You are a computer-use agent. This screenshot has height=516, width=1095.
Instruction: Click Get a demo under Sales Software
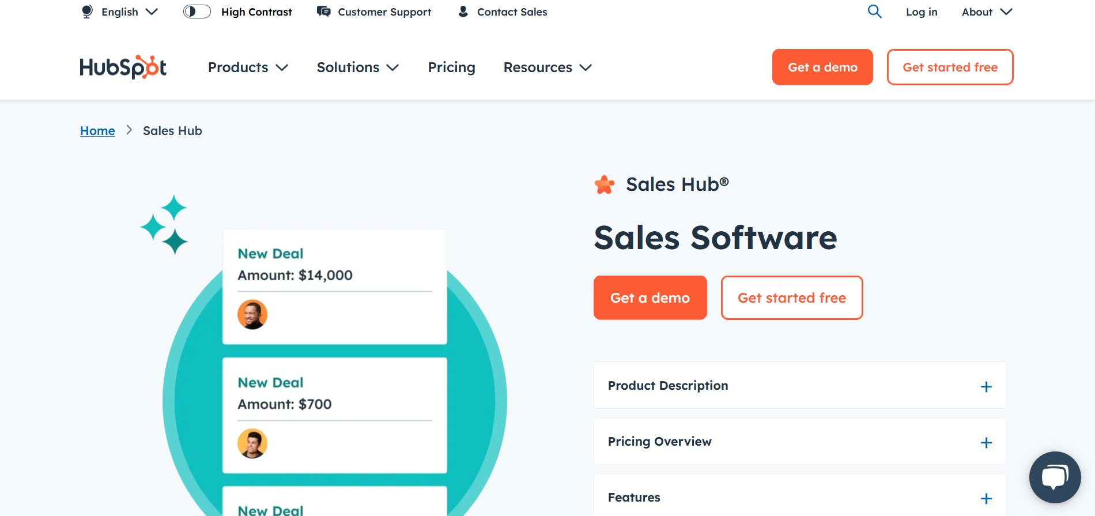[650, 297]
